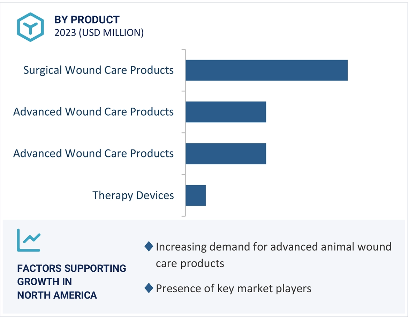Click the Surgical Wound Care Products label
Image resolution: width=408 pixels, height=317 pixels.
click(x=98, y=70)
